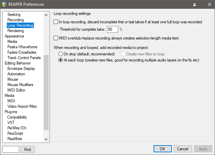Open the Seeking preferences page
215x155 pixels.
pyautogui.click(x=14, y=15)
